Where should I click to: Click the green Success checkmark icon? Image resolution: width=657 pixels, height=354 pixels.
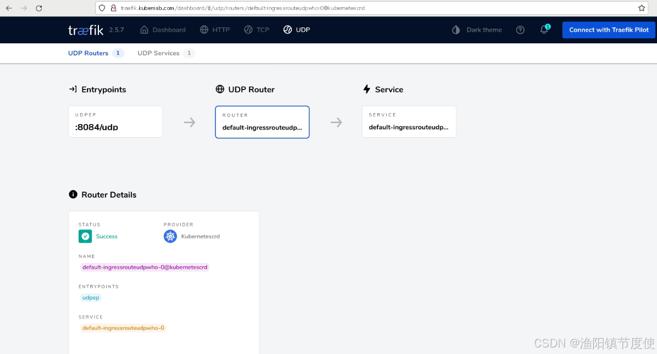click(x=85, y=237)
